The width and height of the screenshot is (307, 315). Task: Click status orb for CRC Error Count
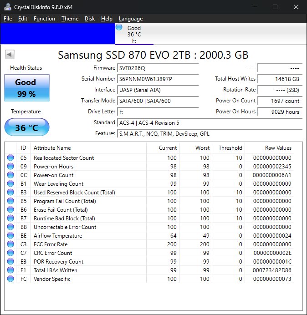click(10, 253)
